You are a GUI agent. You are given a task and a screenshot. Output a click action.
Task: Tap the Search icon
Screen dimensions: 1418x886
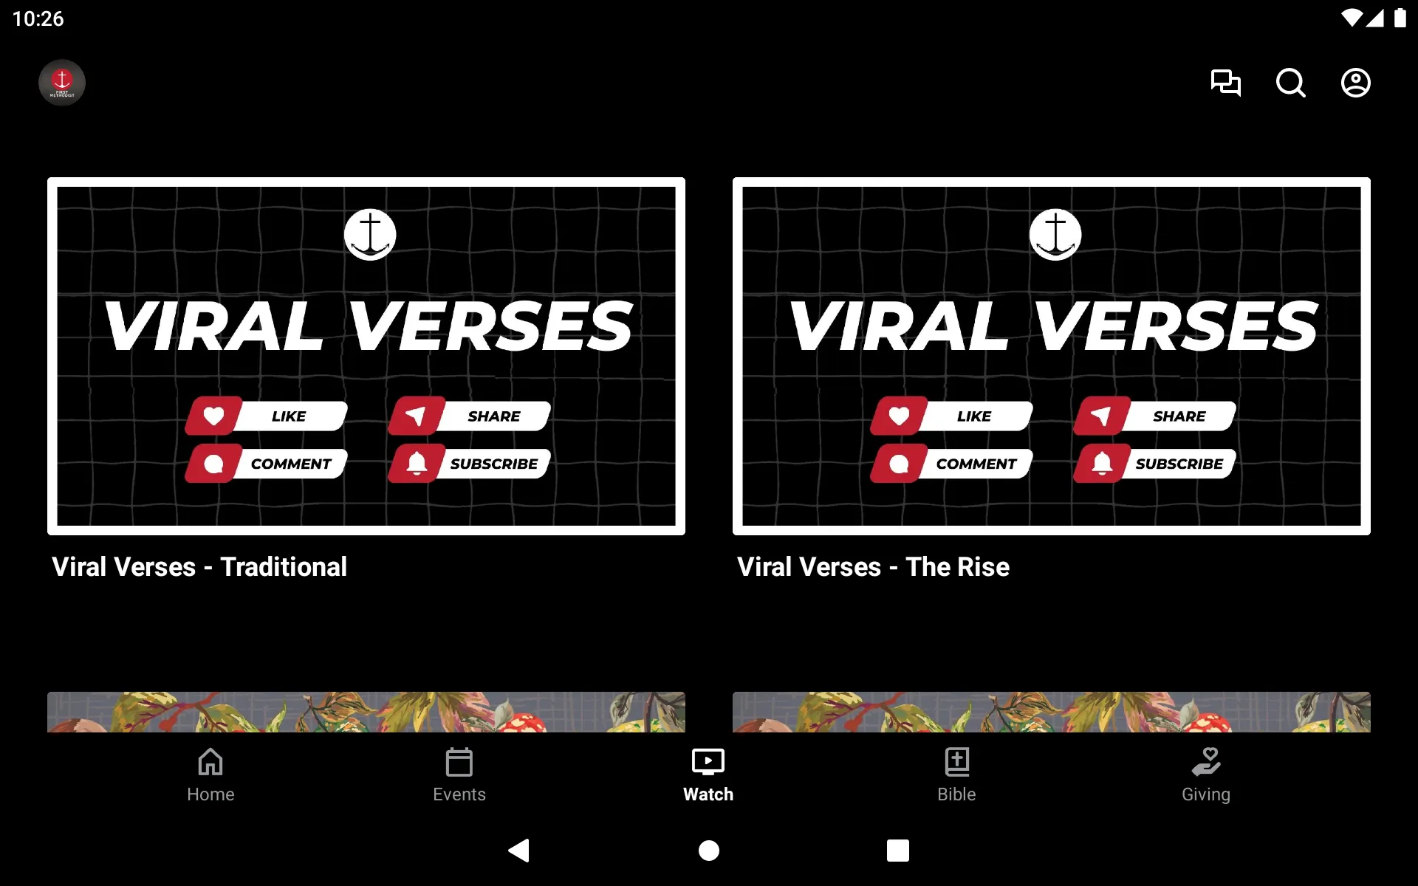1290,82
